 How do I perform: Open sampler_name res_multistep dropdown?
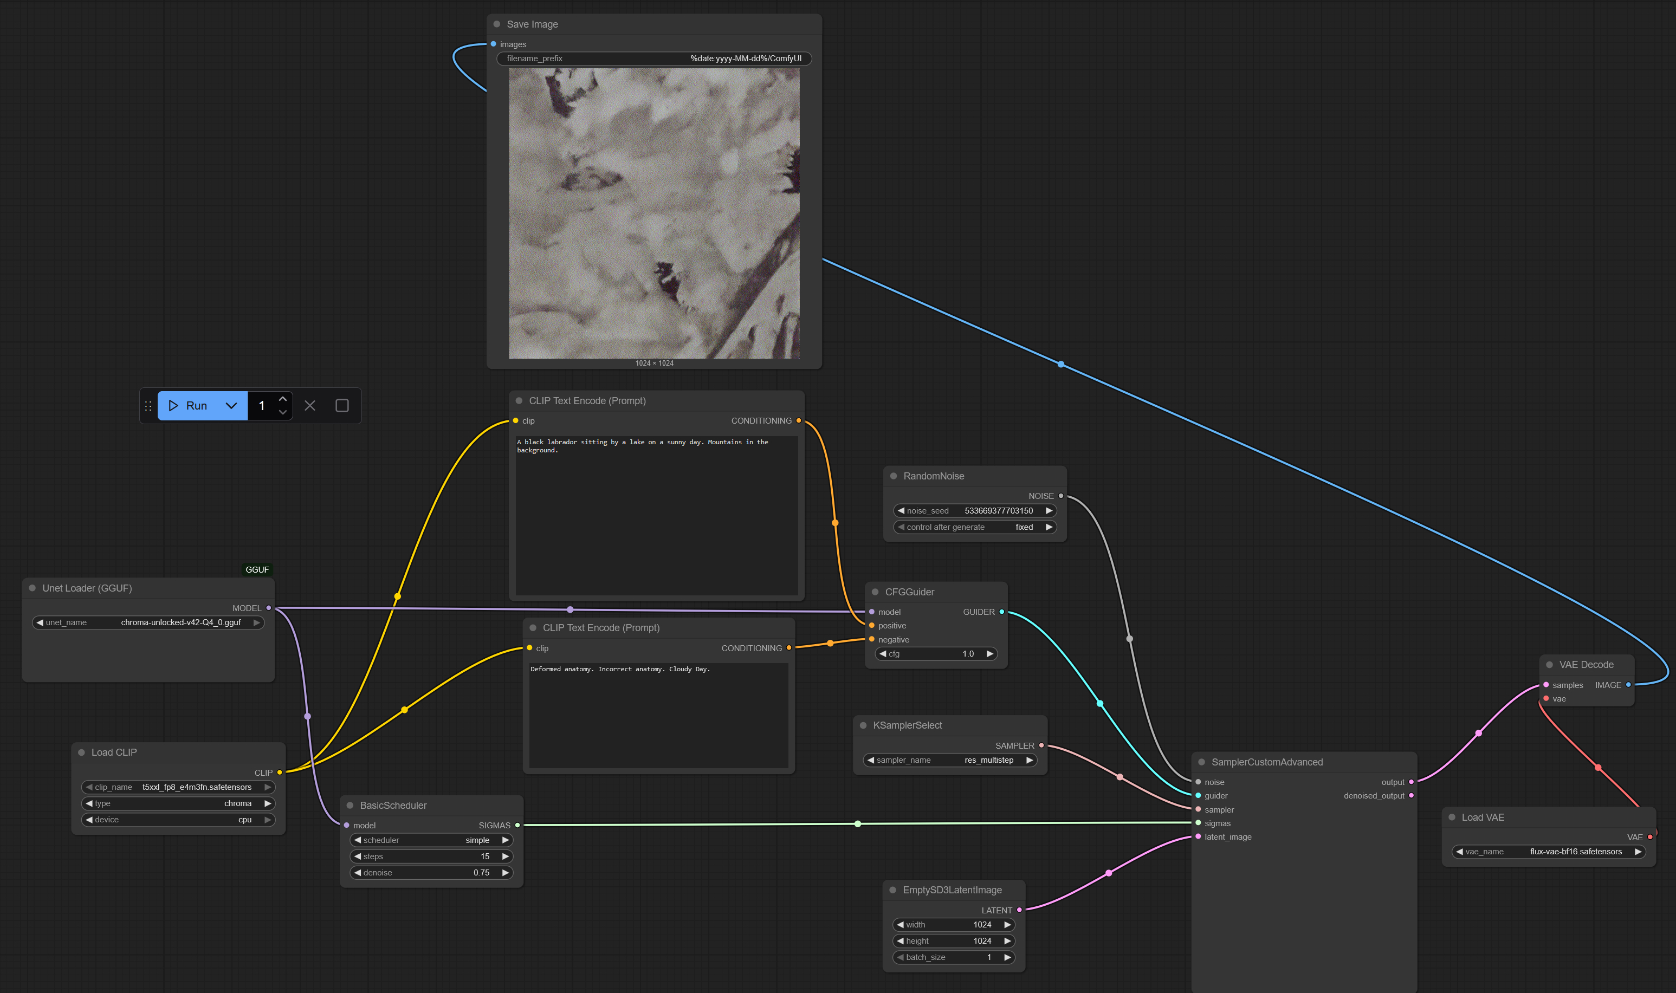coord(950,760)
